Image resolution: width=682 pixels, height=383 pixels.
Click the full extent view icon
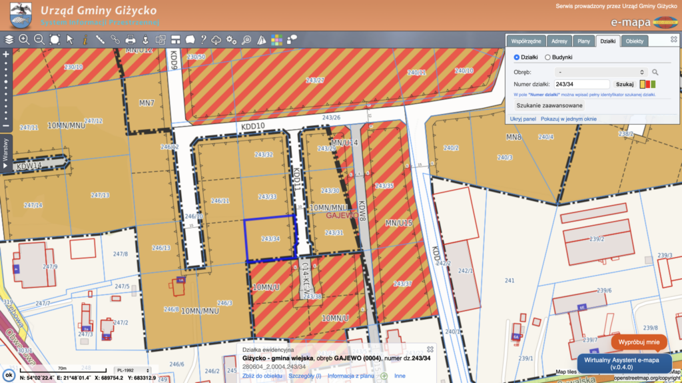(55, 39)
